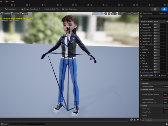
Task: Select V_Tongue_Raise morph target
Action: click(146, 27)
